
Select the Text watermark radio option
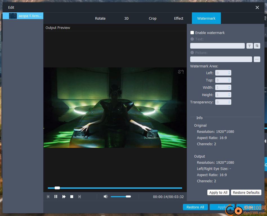pyautogui.click(x=192, y=39)
